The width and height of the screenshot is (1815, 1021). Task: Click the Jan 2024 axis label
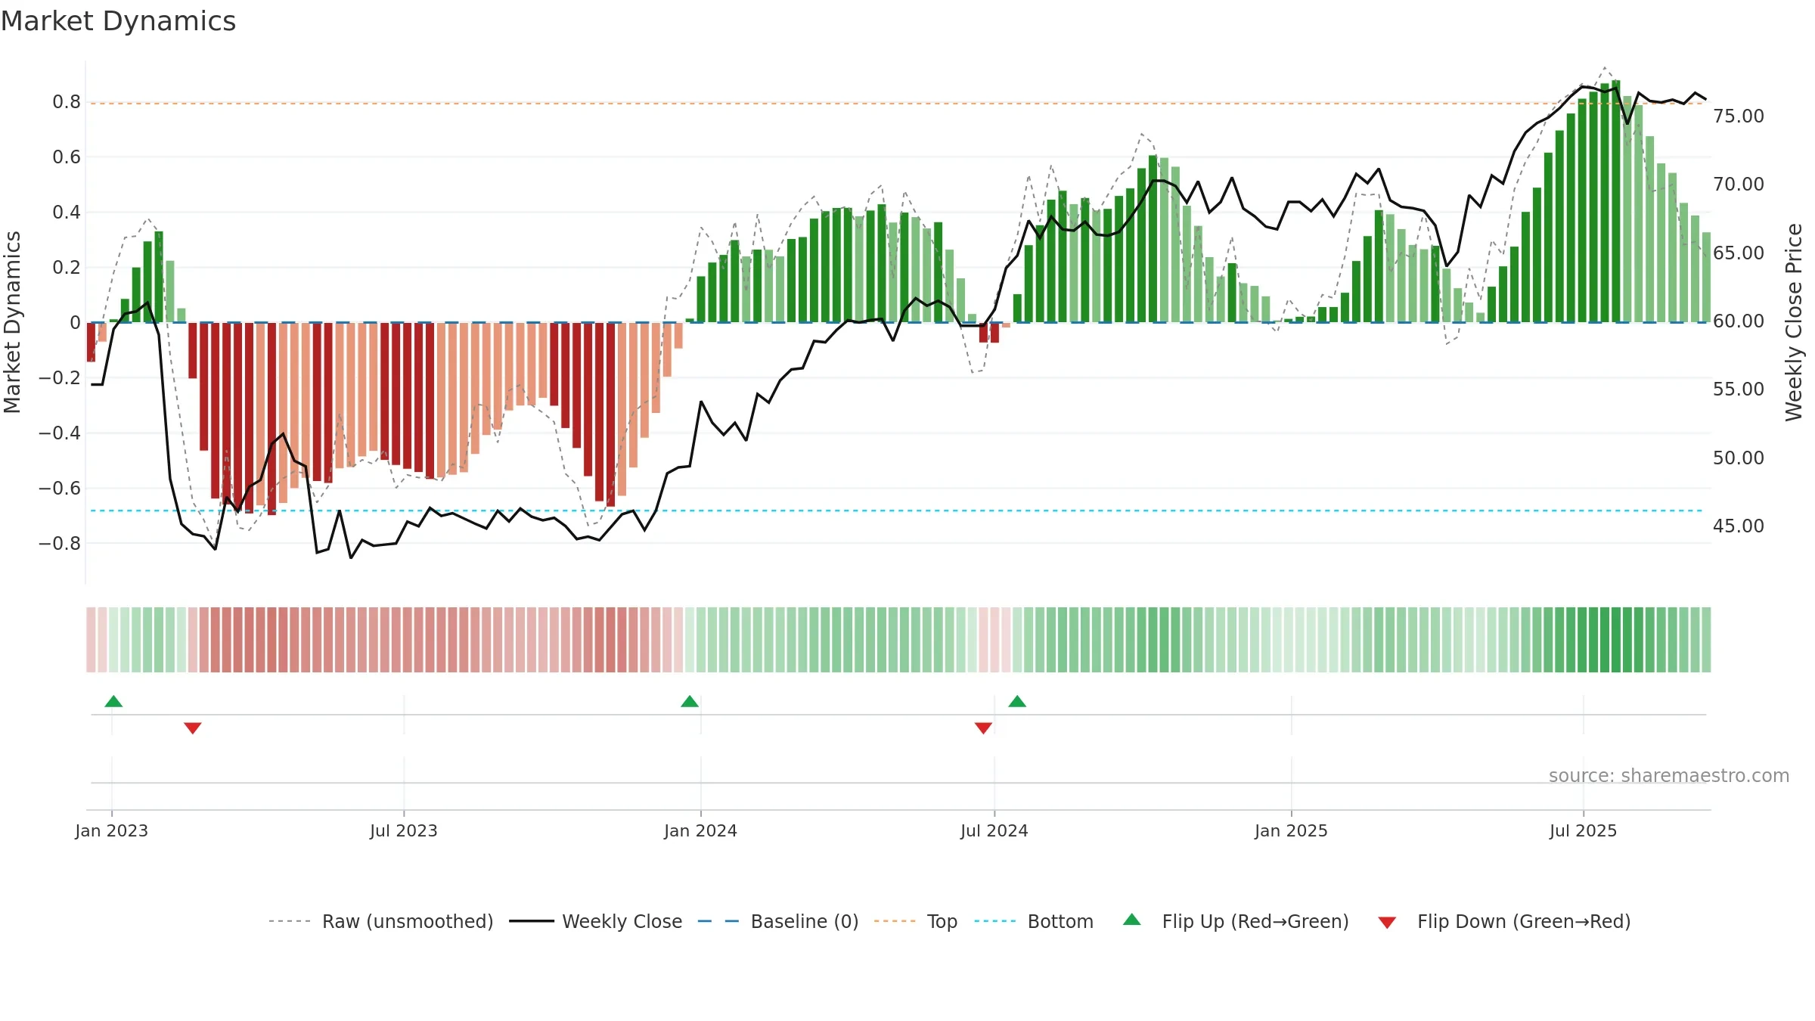[701, 830]
